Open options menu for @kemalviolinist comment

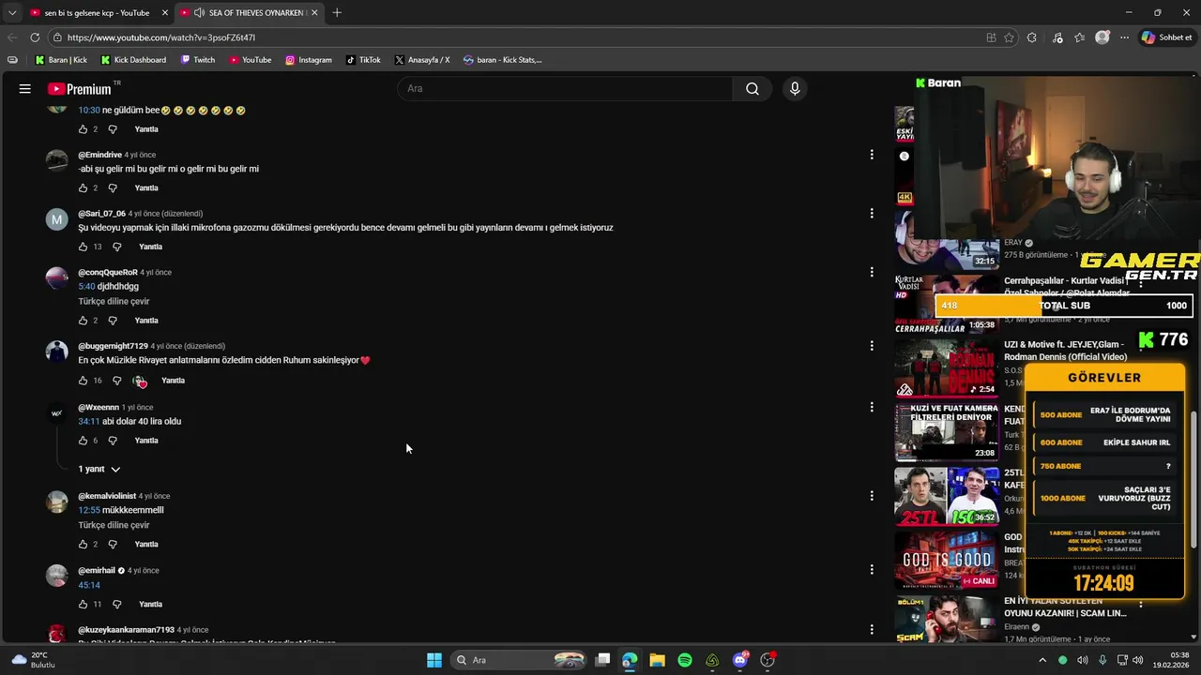click(872, 496)
